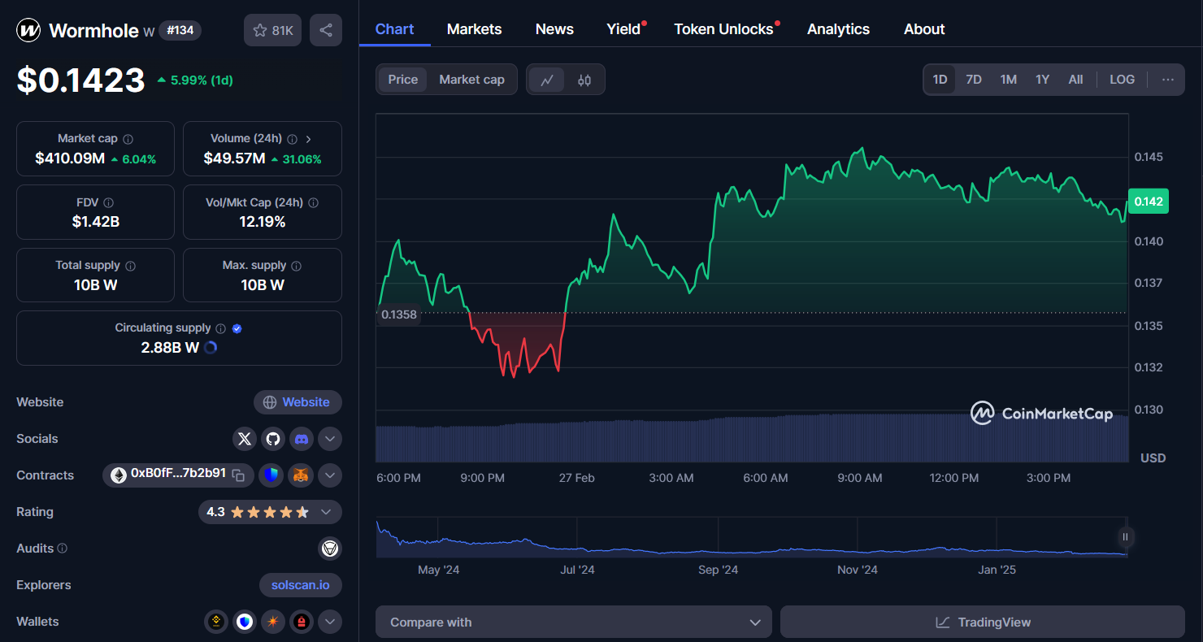Expand the Compare with dropdown
The height and width of the screenshot is (642, 1203).
pyautogui.click(x=573, y=622)
